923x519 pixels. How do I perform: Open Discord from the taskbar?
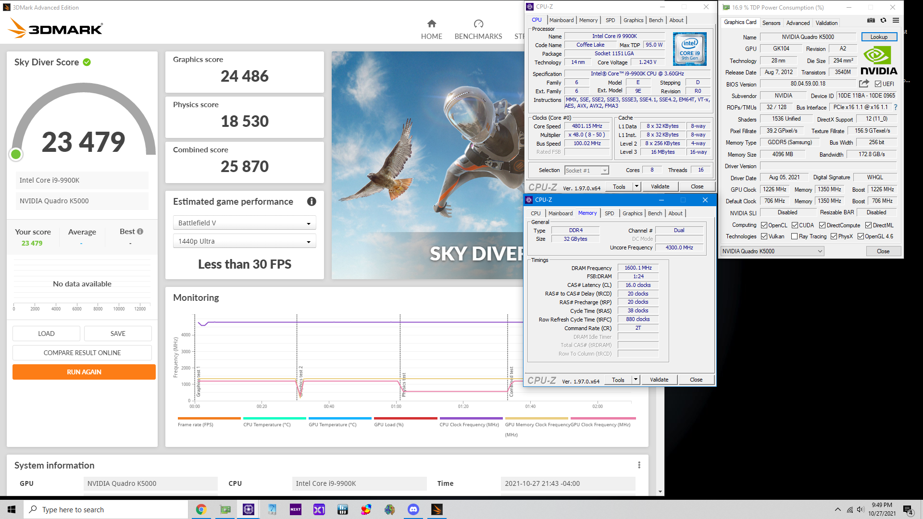pos(413,509)
